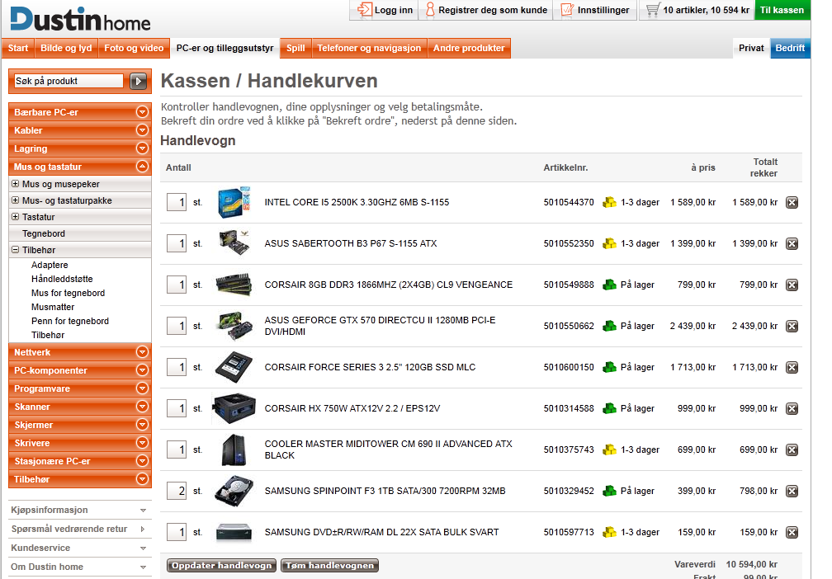Open the Om Dustin home section
The image size is (832, 579).
click(x=79, y=567)
